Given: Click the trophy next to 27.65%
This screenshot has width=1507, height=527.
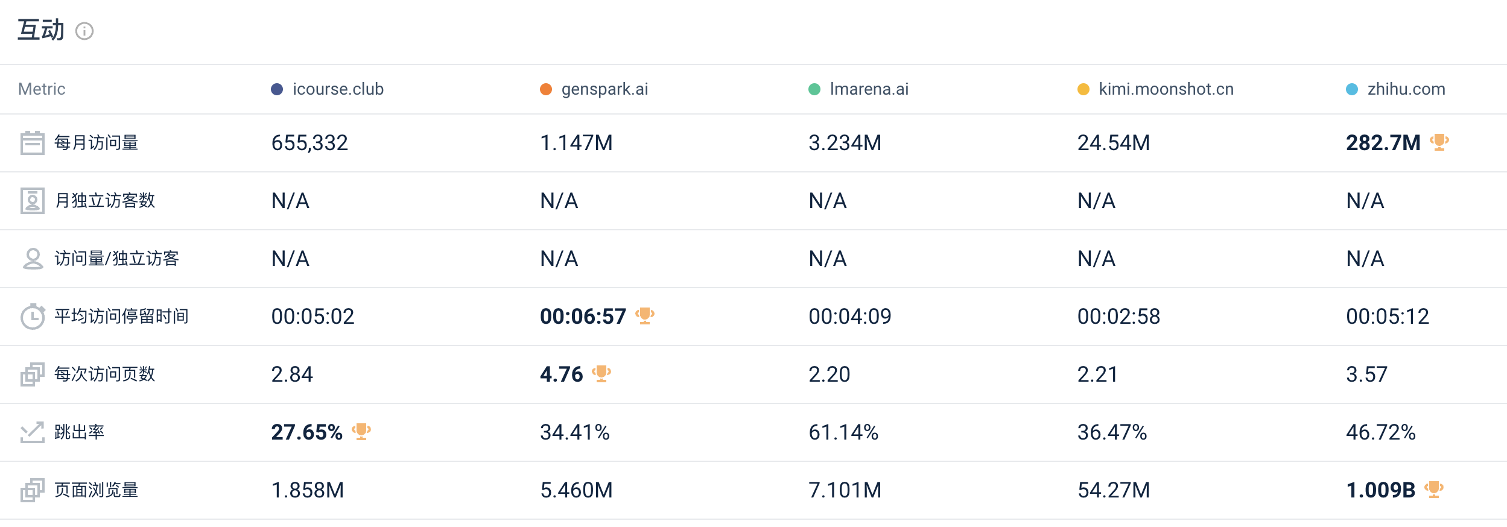Looking at the screenshot, I should pos(361,432).
